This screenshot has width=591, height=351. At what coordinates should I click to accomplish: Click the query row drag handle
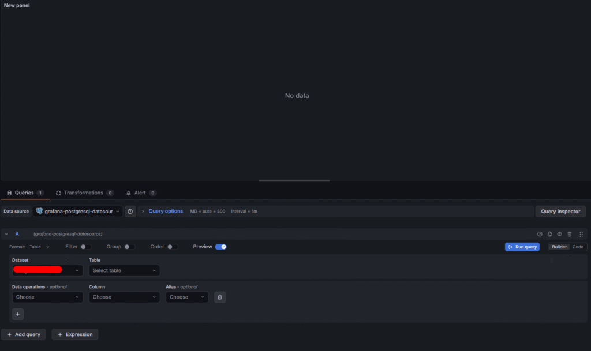tap(581, 234)
